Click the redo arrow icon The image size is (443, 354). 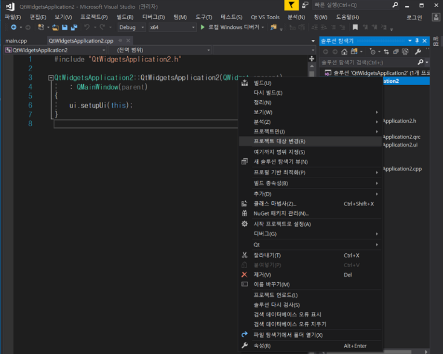[102, 27]
